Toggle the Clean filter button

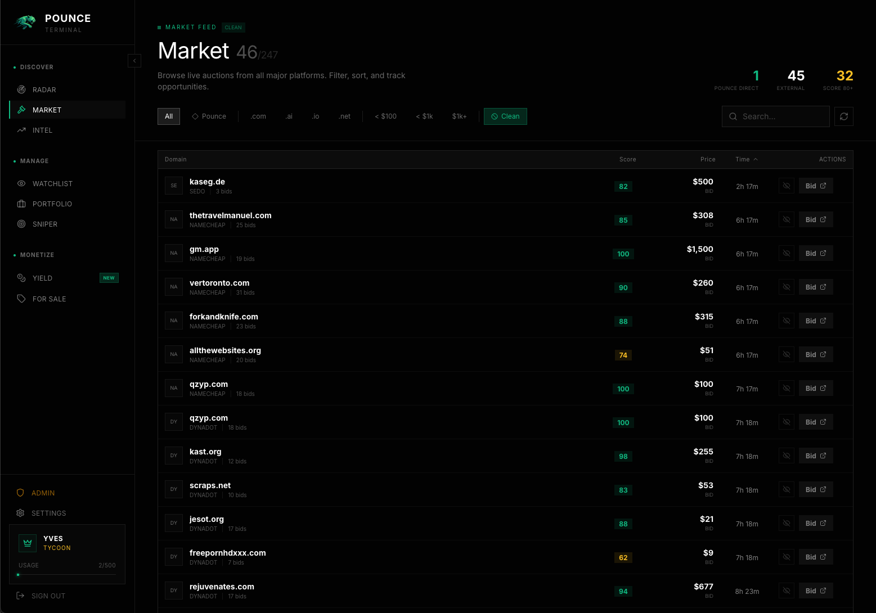click(505, 116)
